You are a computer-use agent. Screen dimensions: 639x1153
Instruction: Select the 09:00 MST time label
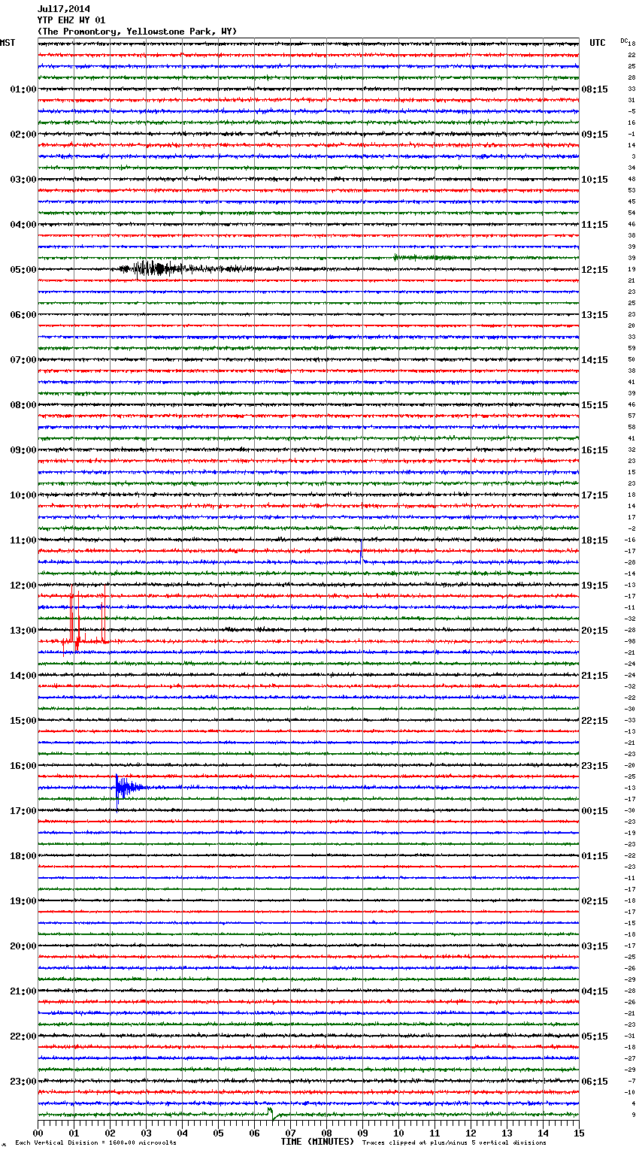23,450
